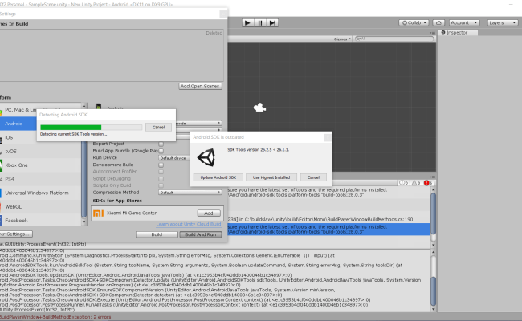Select the iOS platform

coord(18,137)
